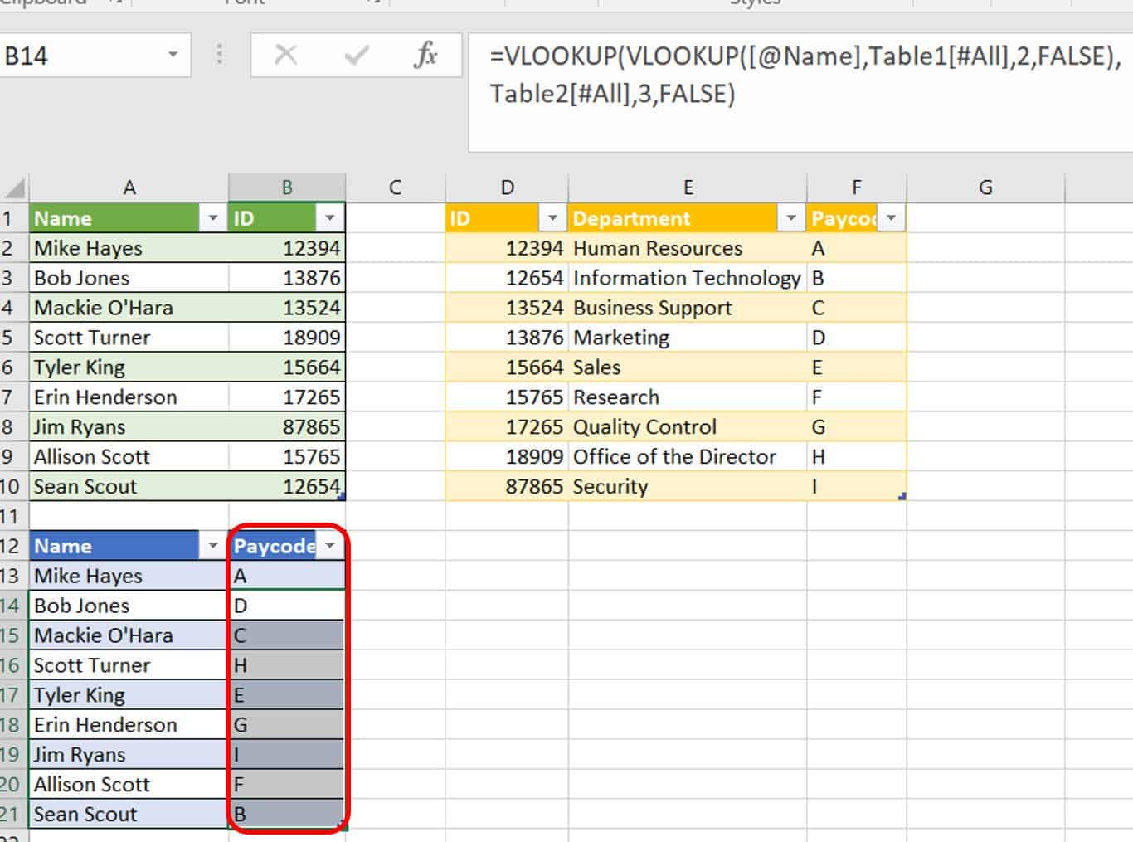This screenshot has height=842, width=1133.
Task: Open filter dropdown for blue Paycode header
Action: click(x=330, y=546)
